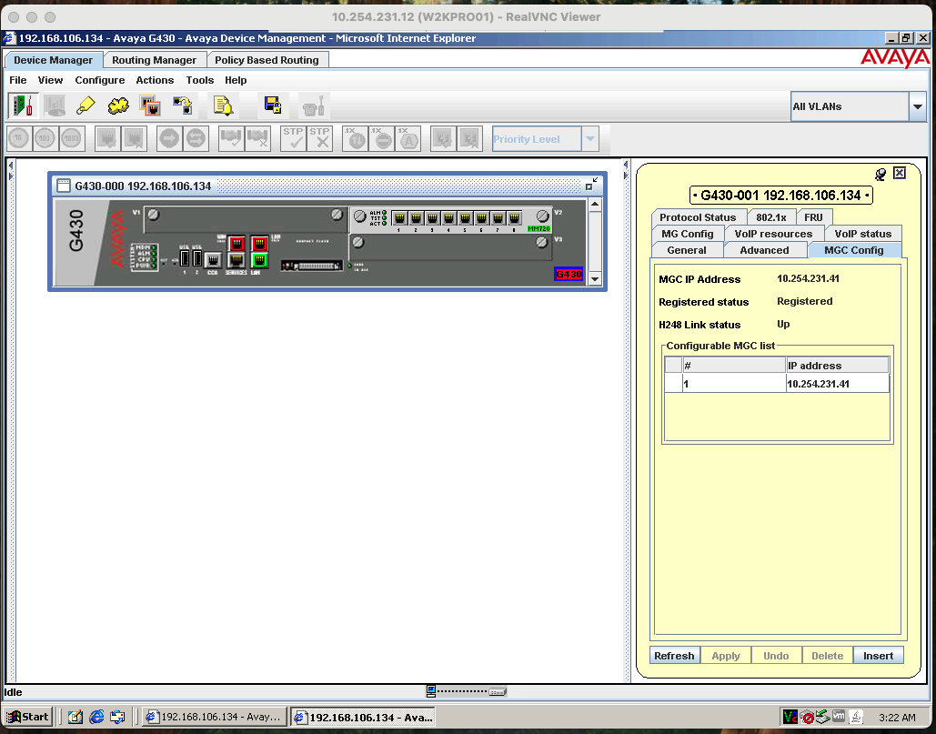Click the IP address column header
This screenshot has width=936, height=734.
click(x=838, y=366)
